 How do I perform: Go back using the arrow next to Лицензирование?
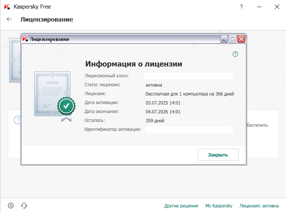pyautogui.click(x=10, y=19)
